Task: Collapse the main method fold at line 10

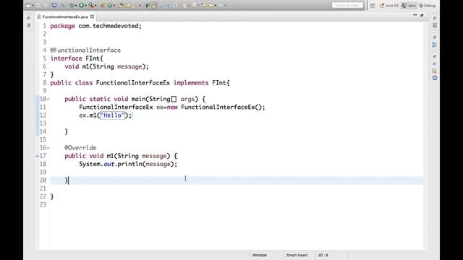Action: (48, 99)
